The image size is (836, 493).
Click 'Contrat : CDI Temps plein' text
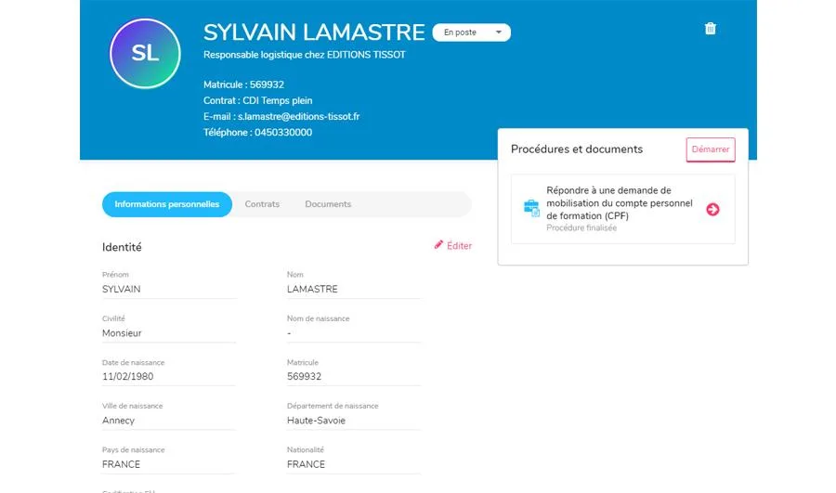(x=258, y=100)
